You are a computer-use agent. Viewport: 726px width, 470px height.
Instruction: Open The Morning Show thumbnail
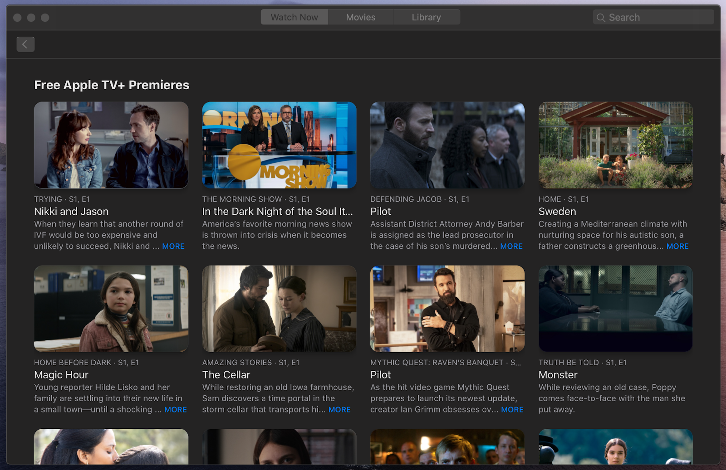[280, 145]
